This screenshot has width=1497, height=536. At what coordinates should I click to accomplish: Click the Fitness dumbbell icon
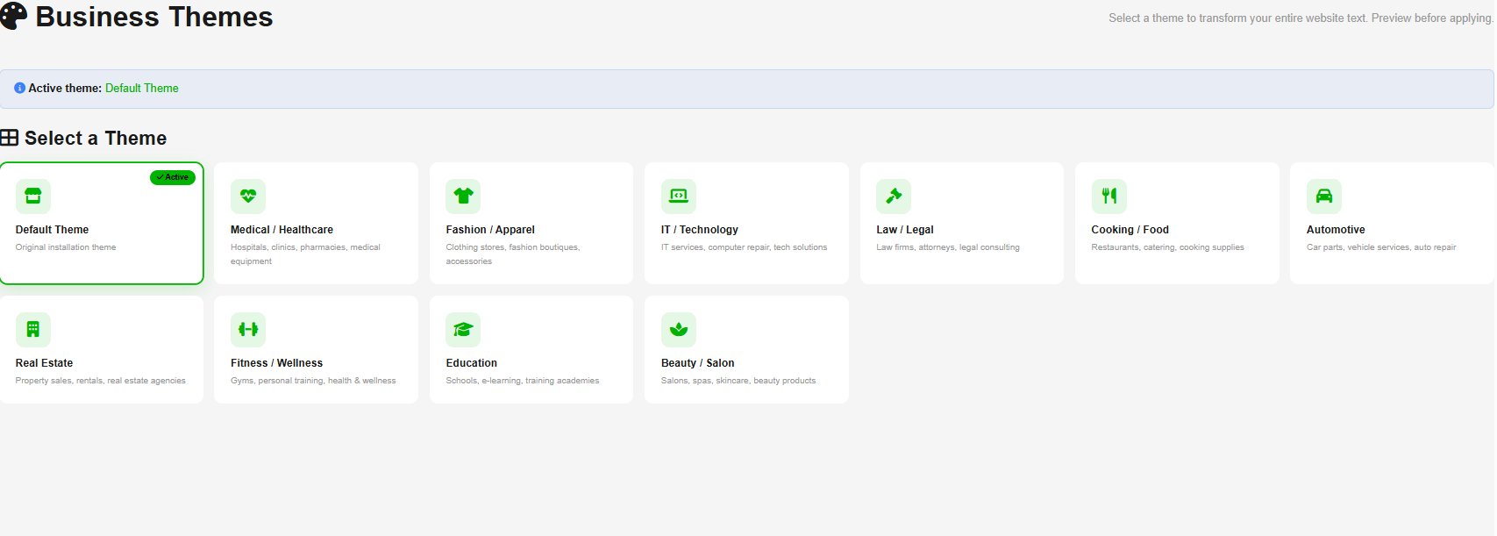pyautogui.click(x=248, y=329)
